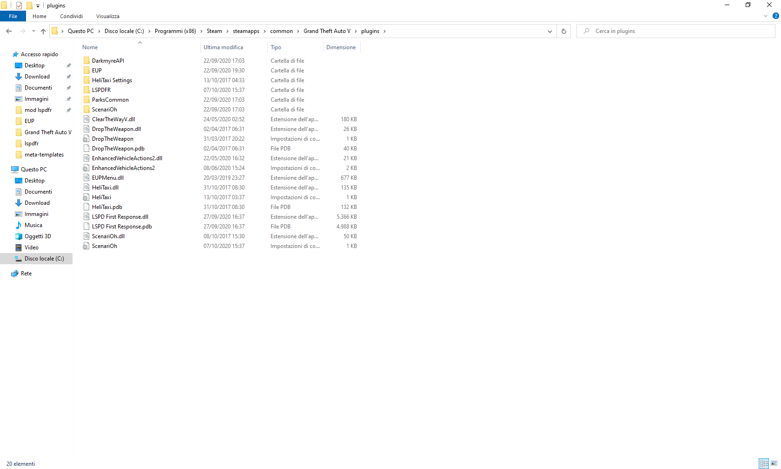Click the Properties quick access toolbar icon

[19, 6]
